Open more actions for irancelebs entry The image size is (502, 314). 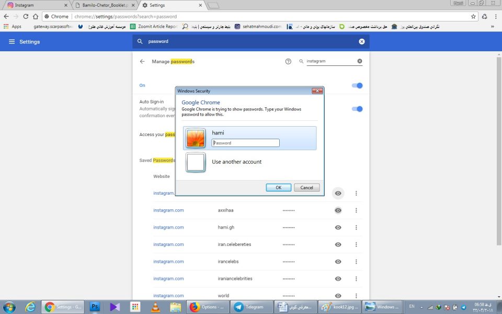coord(356,261)
